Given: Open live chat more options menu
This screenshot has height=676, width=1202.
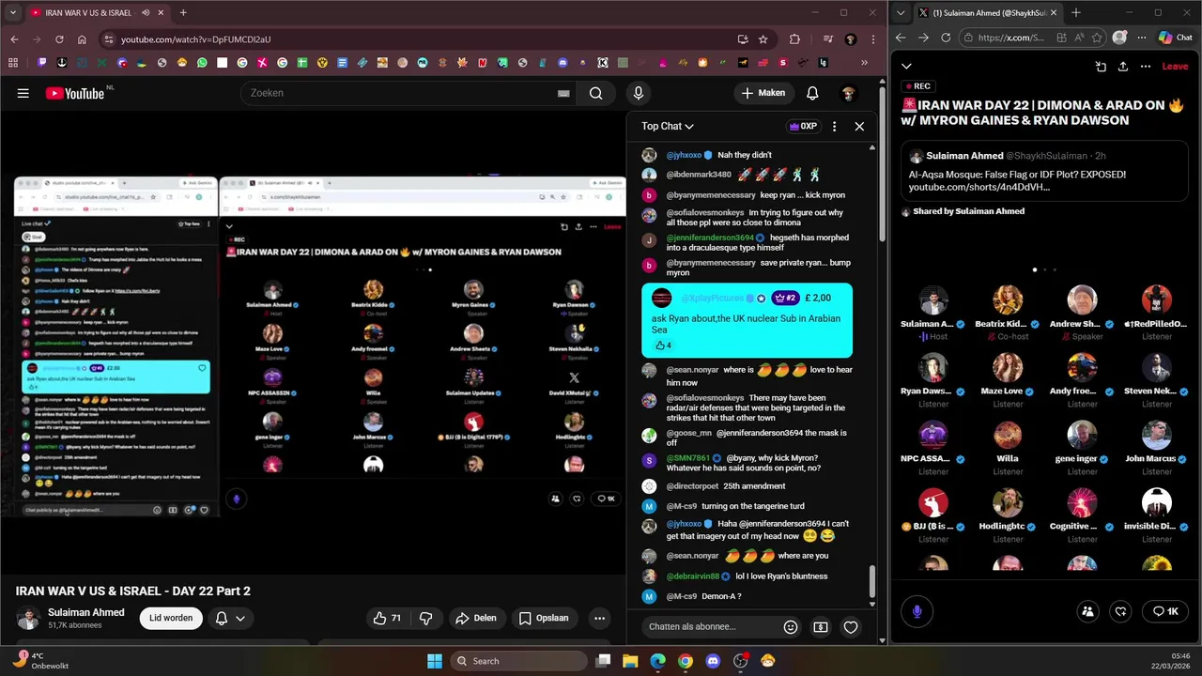Looking at the screenshot, I should point(834,126).
